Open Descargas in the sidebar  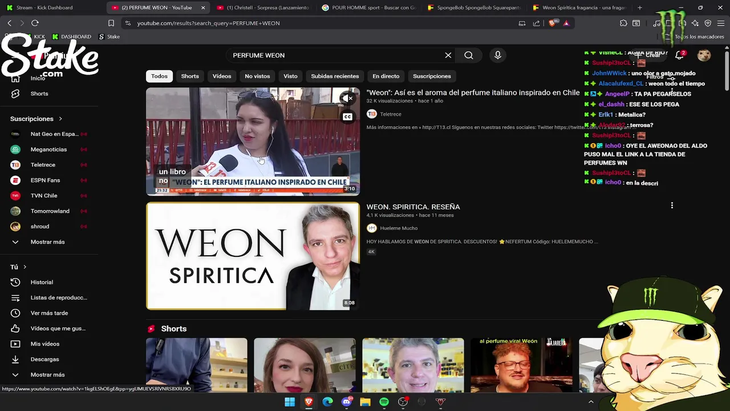[49, 359]
